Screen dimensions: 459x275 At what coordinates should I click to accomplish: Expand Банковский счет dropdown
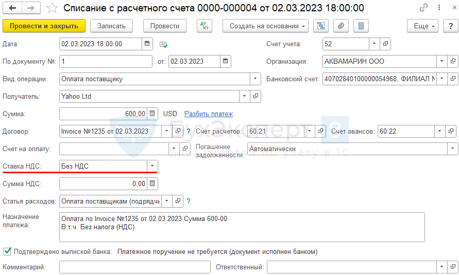click(441, 79)
